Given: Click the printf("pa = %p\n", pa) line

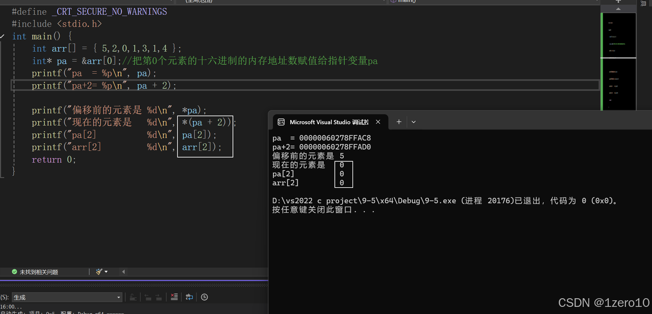Looking at the screenshot, I should pyautogui.click(x=94, y=73).
